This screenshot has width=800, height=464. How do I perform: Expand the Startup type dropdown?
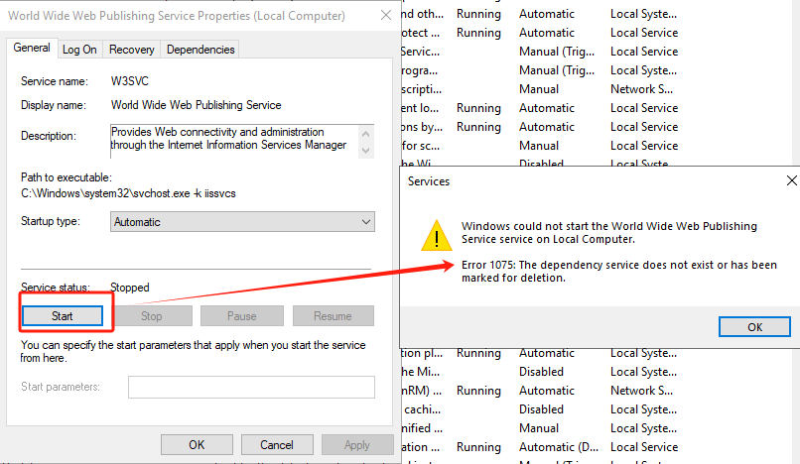point(242,222)
